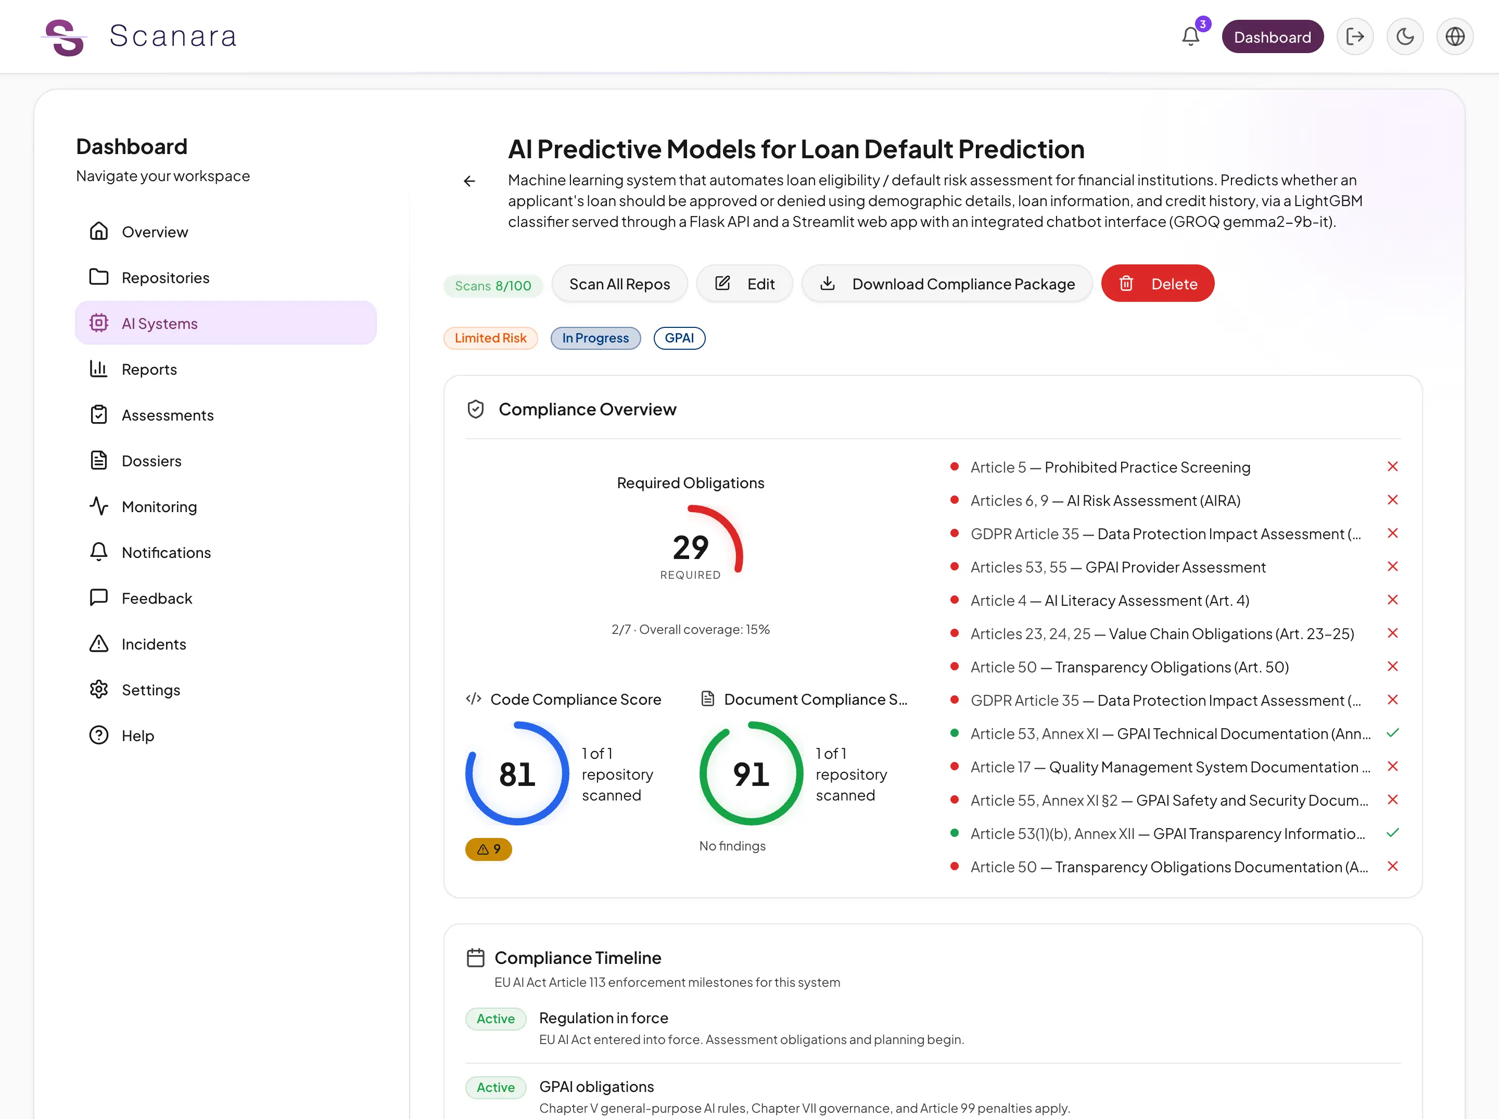
Task: Click the Monitoring pulse icon
Action: point(99,506)
